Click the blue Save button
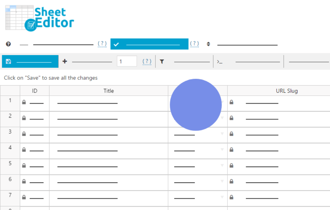 tap(30, 61)
